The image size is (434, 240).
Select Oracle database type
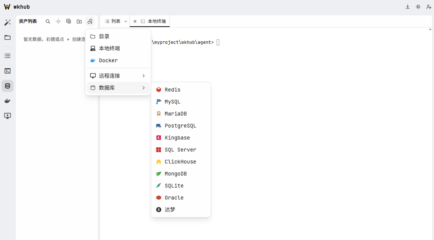point(181,198)
